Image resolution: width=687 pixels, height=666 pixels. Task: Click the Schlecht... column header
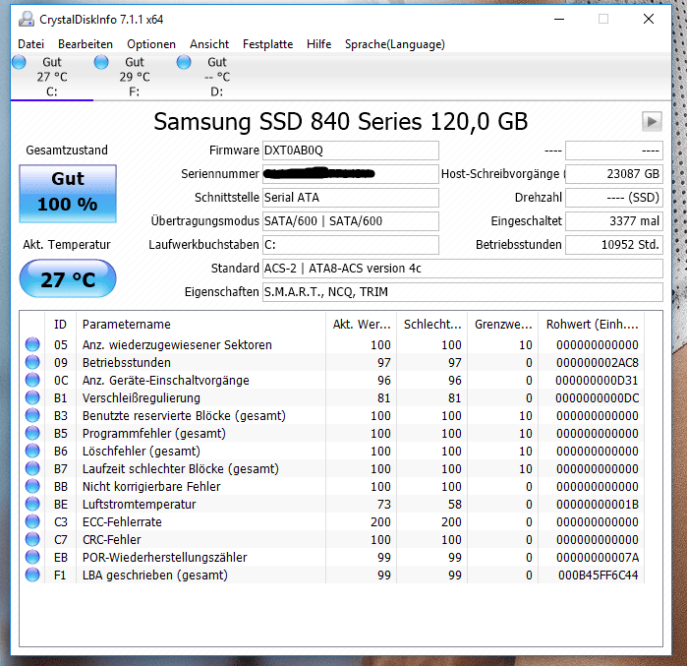pyautogui.click(x=432, y=325)
